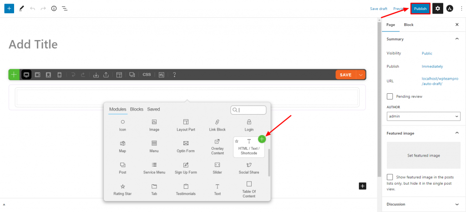466x212 pixels.
Task: Switch to the Modules tab
Action: (118, 109)
